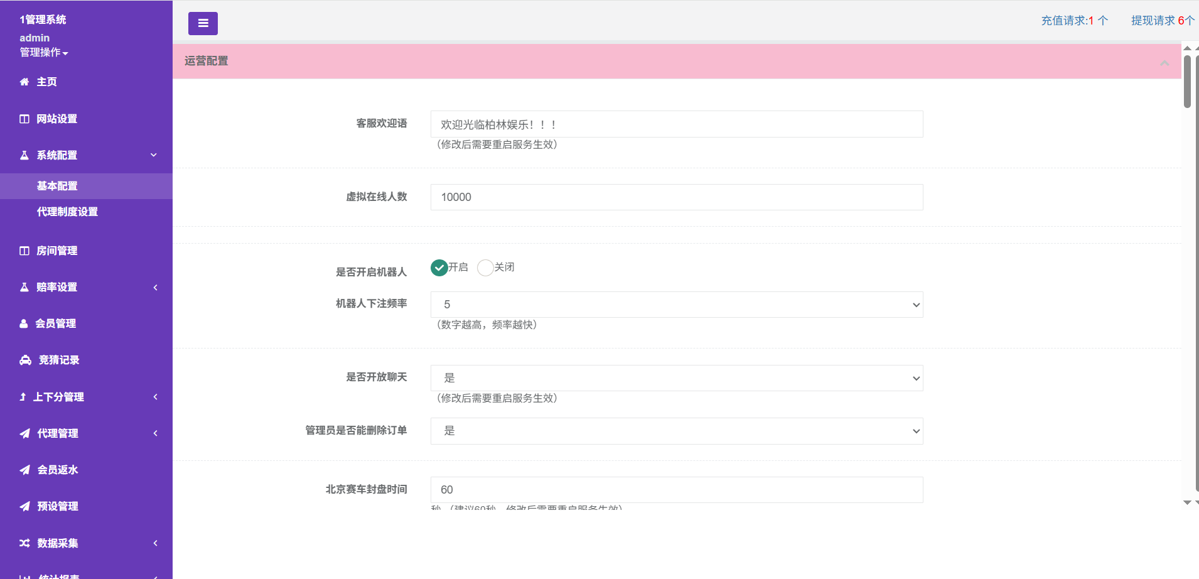Open the 是否开放聊天 dropdown
Viewport: 1199px width, 579px height.
pyautogui.click(x=677, y=378)
